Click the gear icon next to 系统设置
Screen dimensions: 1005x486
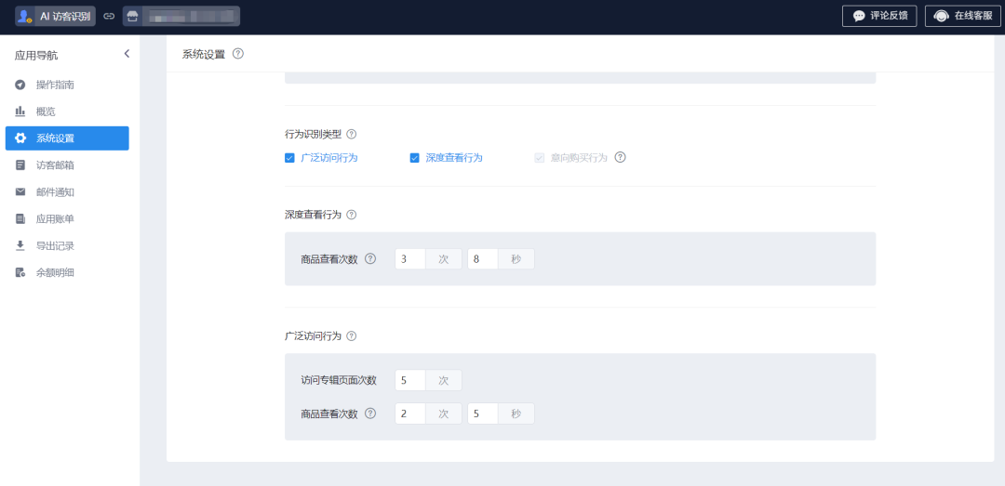click(20, 138)
